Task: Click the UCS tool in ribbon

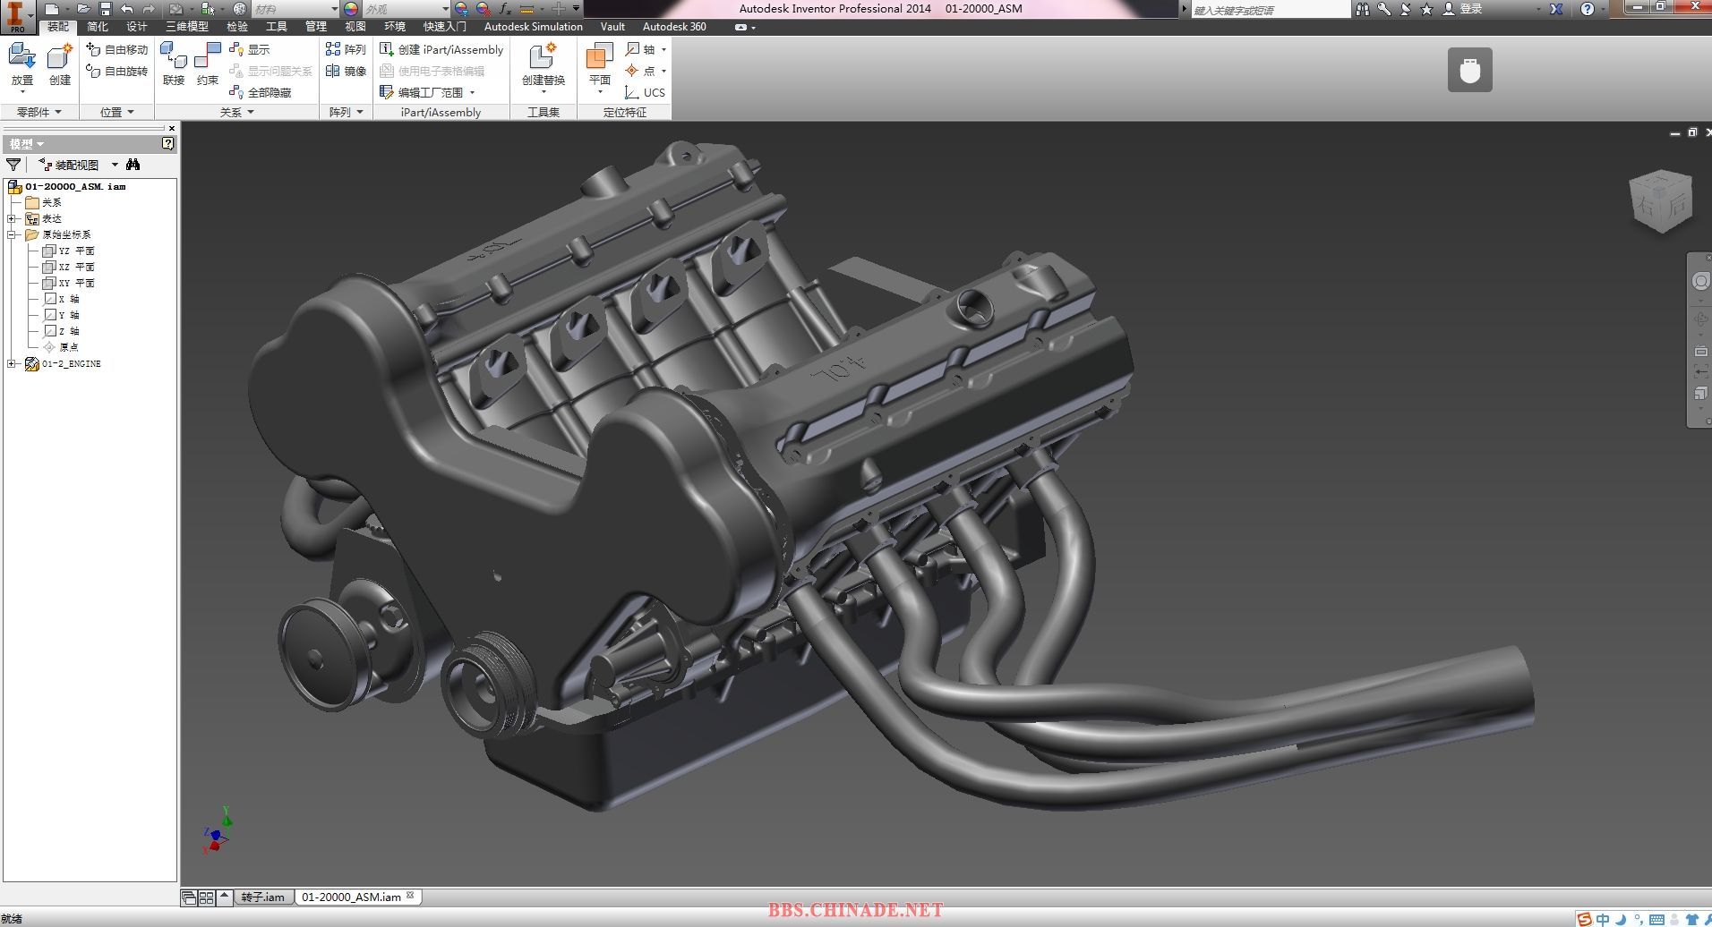Action: click(645, 92)
